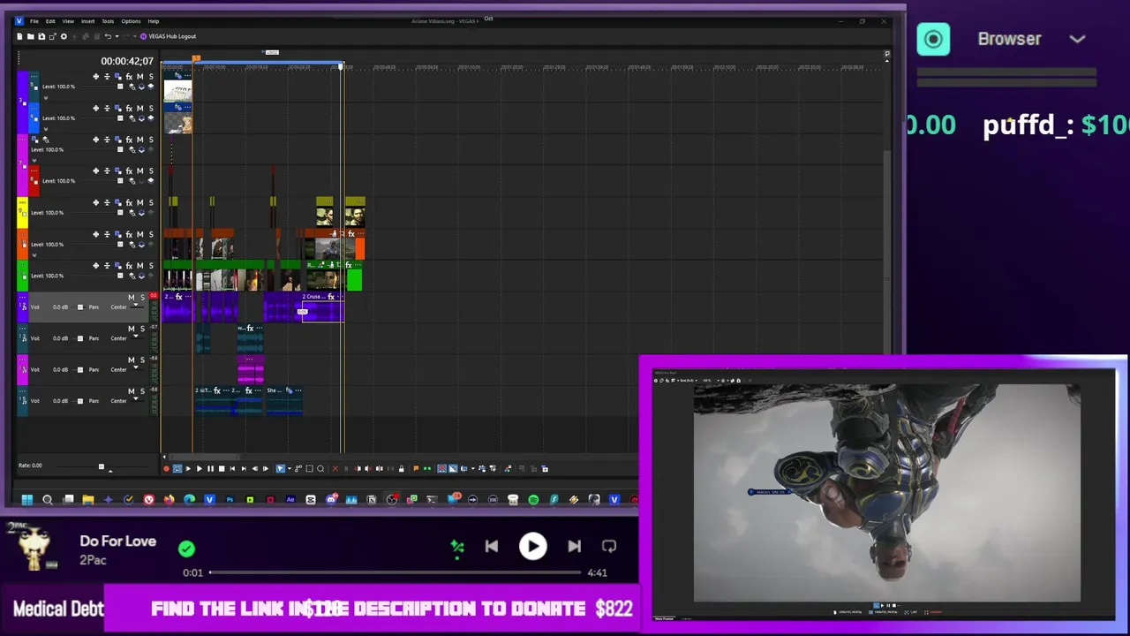Viewport: 1130px width, 636px height.
Task: Expand the top purple video track chevron
Action: pos(46,97)
